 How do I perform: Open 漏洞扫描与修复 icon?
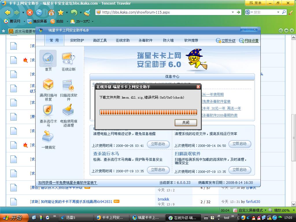pos(48,90)
